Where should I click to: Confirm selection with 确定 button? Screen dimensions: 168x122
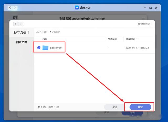[140, 107]
